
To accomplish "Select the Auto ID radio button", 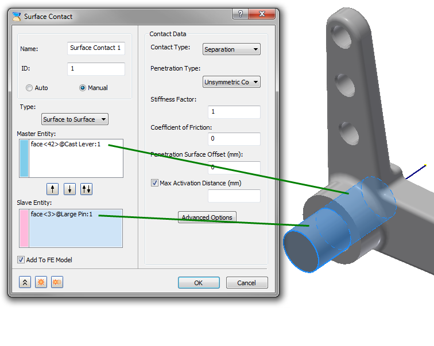I will pyautogui.click(x=29, y=88).
